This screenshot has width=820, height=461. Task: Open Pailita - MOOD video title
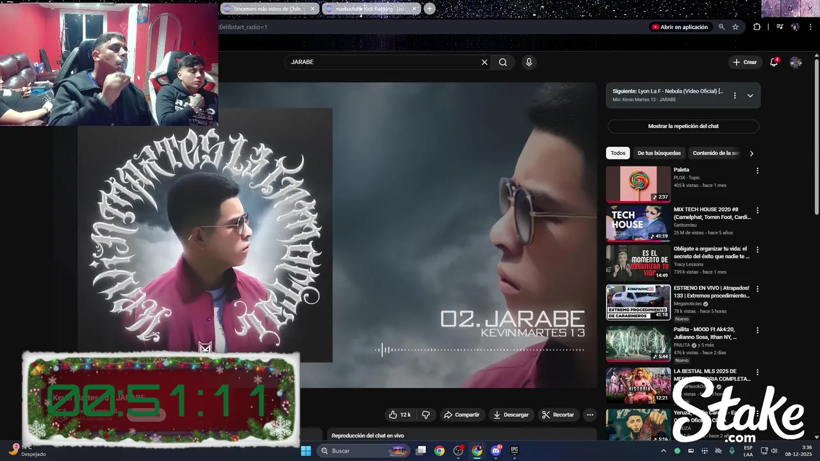point(705,333)
